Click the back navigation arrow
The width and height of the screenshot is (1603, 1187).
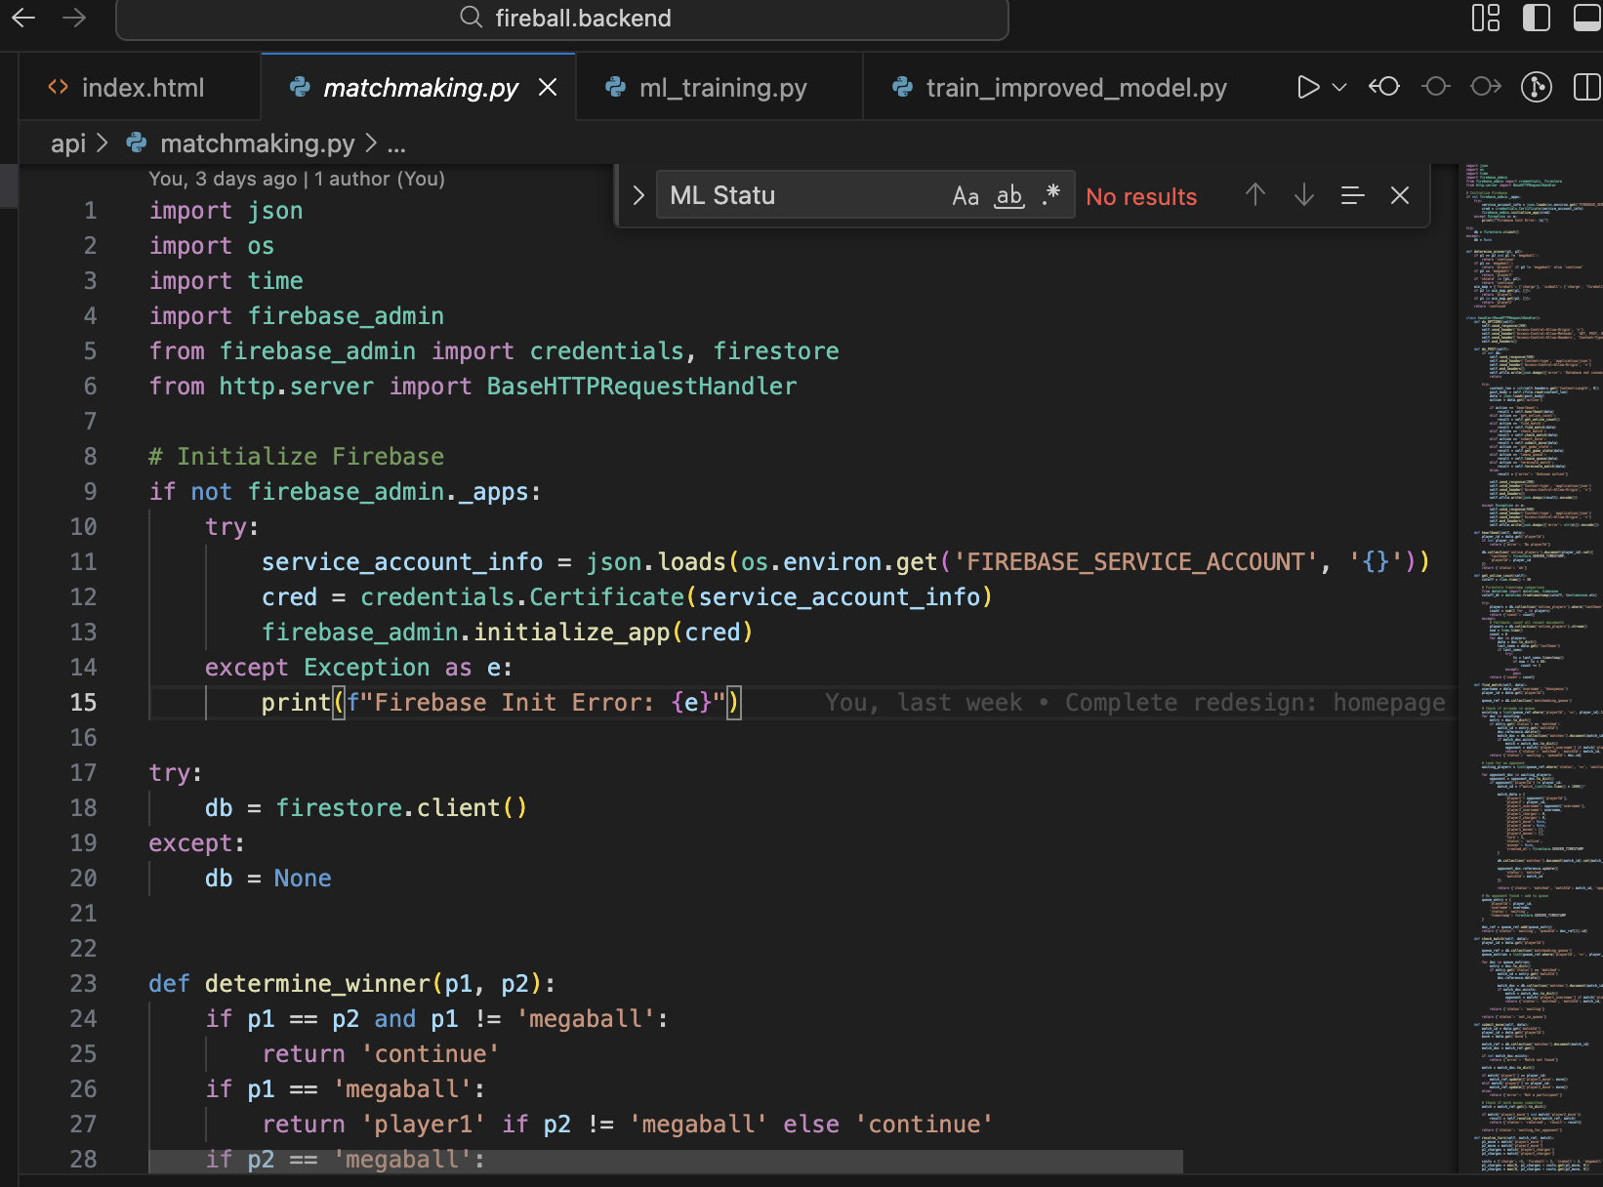23,18
